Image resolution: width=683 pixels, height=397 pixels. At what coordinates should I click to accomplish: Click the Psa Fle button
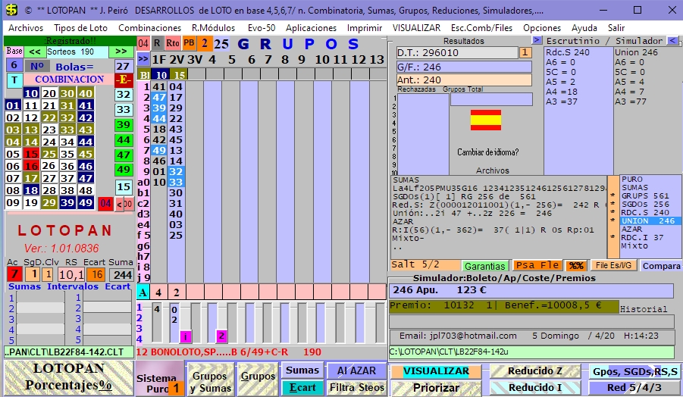click(537, 265)
